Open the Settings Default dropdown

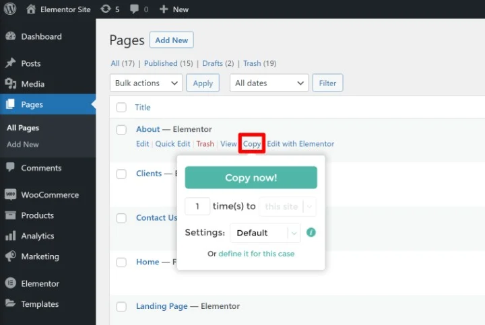265,233
